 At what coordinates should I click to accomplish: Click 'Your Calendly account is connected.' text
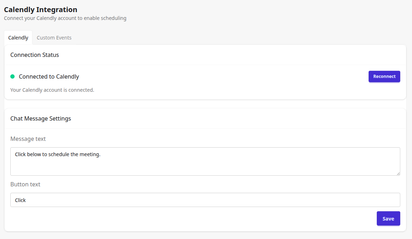(x=52, y=90)
